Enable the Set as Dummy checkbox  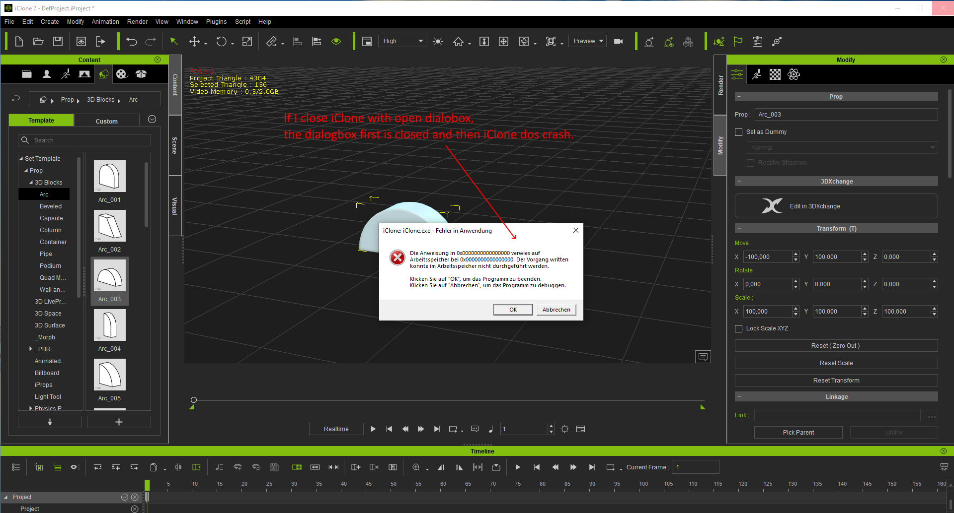pos(739,132)
